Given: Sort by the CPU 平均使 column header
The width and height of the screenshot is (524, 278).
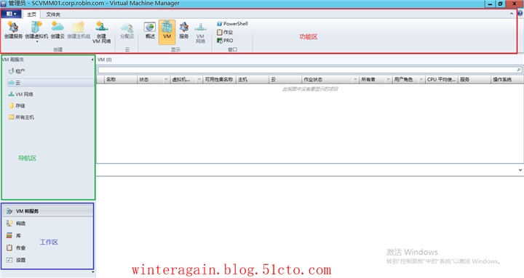Looking at the screenshot, I should tap(442, 80).
